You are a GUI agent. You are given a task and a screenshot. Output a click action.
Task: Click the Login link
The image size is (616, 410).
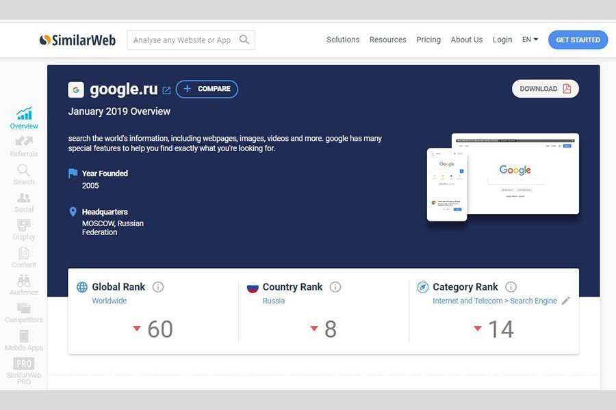click(502, 40)
